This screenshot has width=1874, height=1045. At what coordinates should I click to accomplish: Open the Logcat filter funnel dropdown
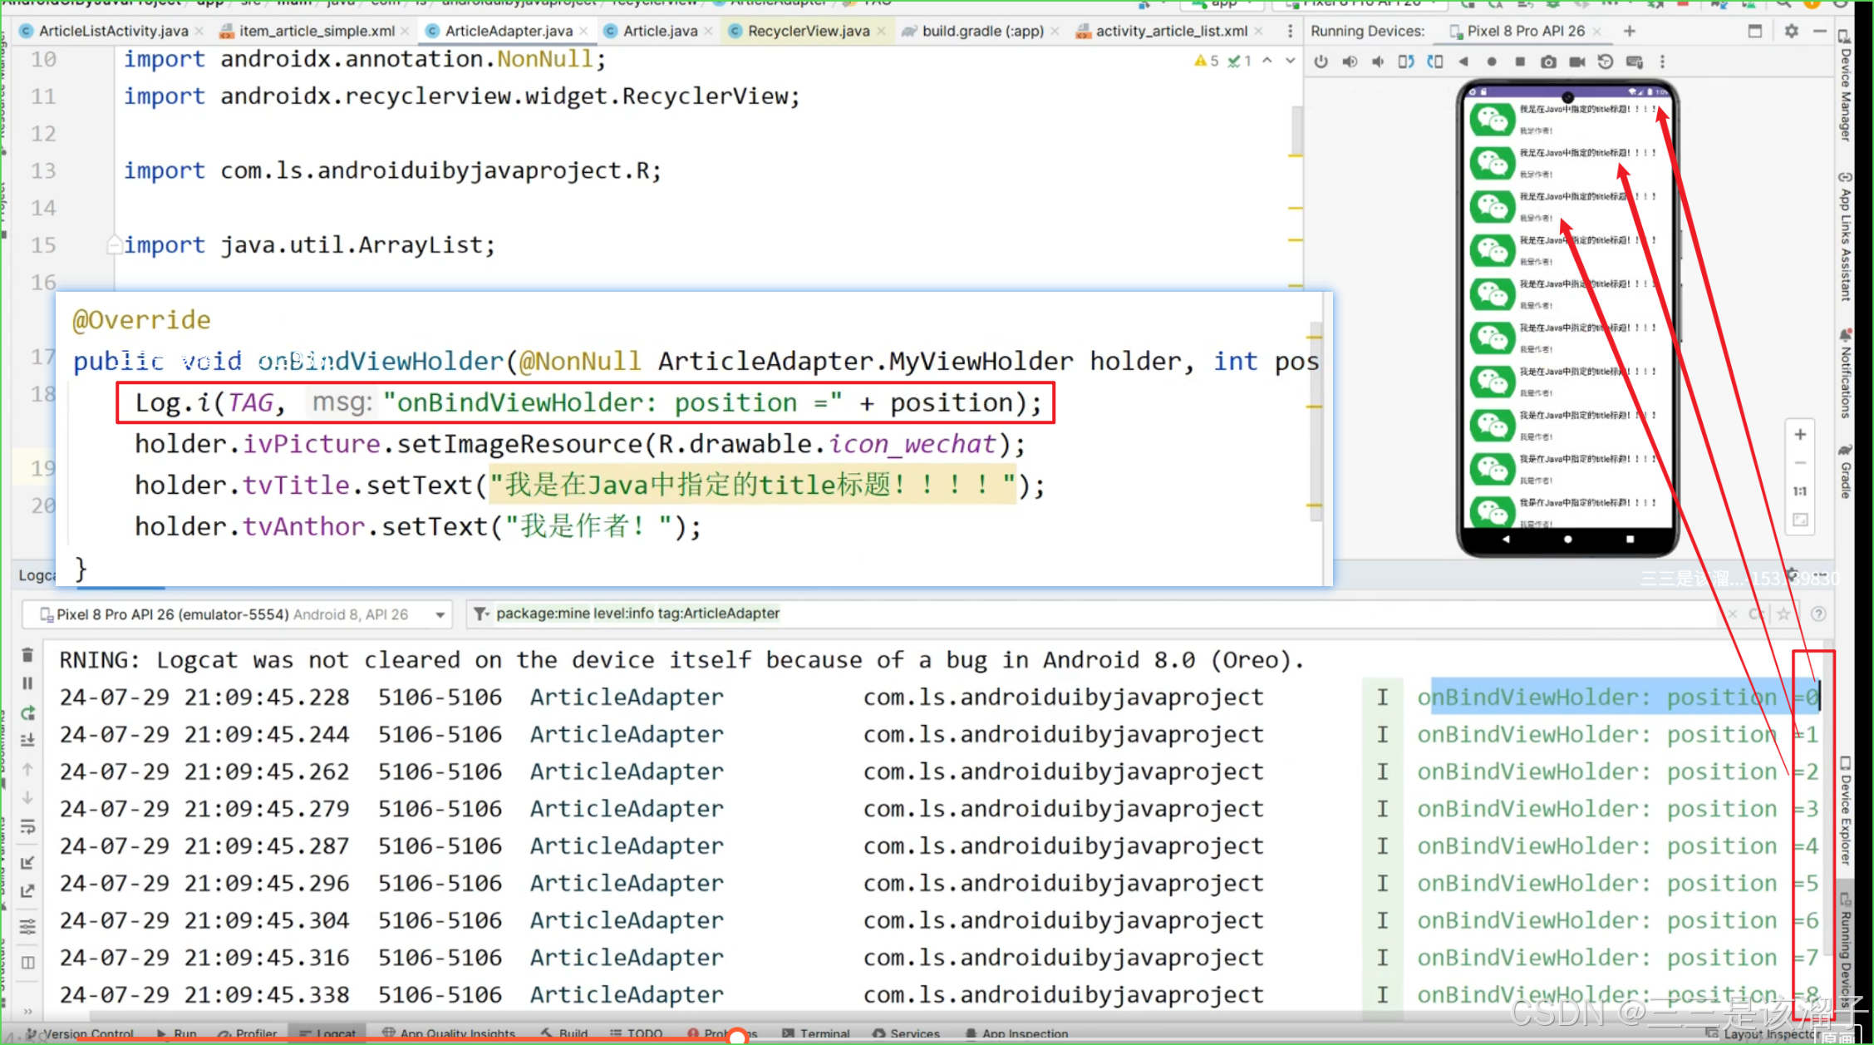[x=480, y=614]
